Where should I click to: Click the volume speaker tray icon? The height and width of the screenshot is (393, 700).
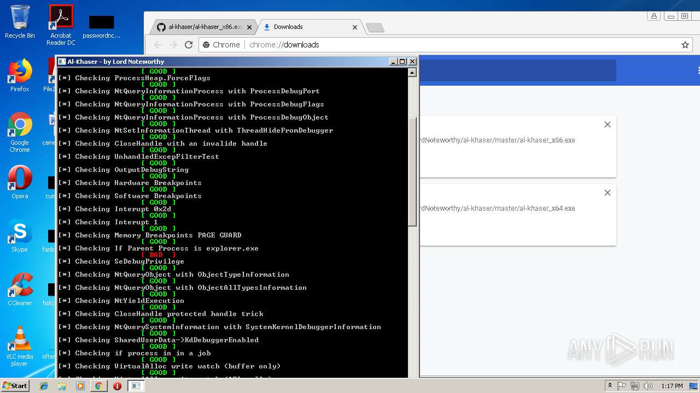[x=648, y=386]
